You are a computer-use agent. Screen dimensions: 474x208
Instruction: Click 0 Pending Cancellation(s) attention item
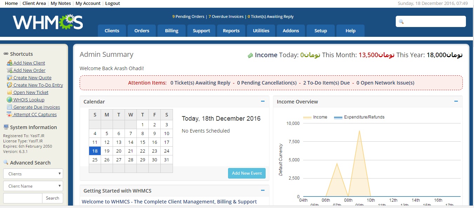pyautogui.click(x=267, y=83)
